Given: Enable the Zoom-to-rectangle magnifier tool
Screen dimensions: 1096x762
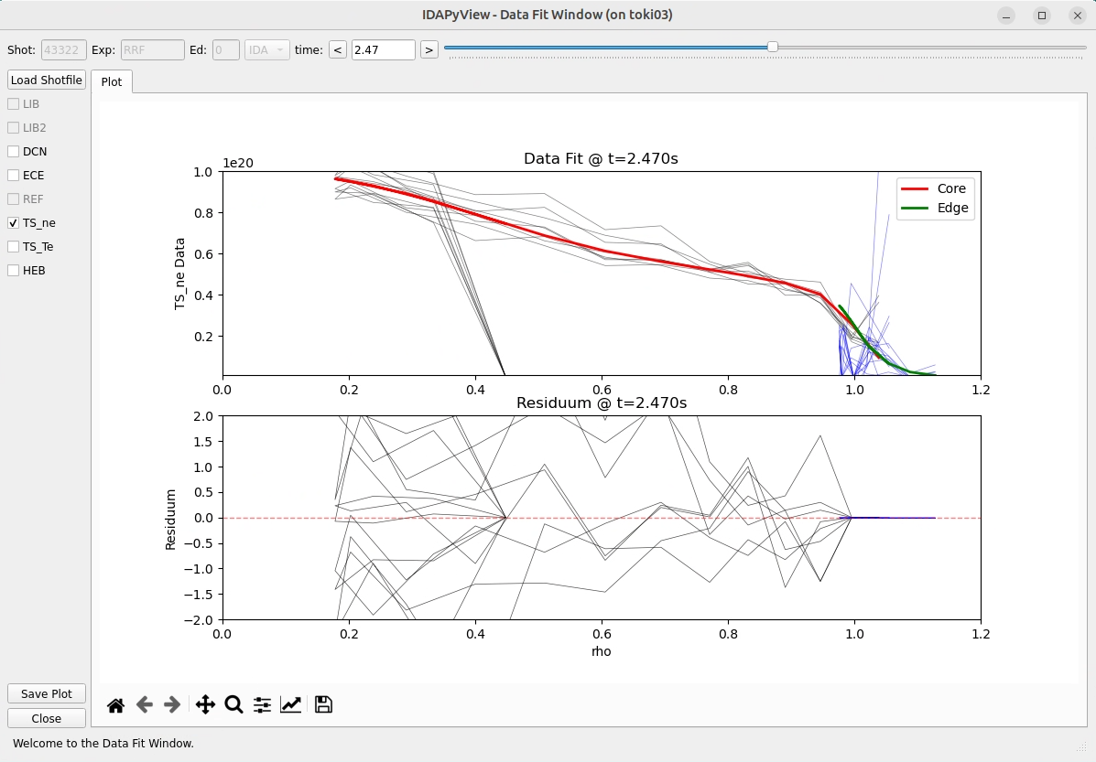Looking at the screenshot, I should coord(233,703).
